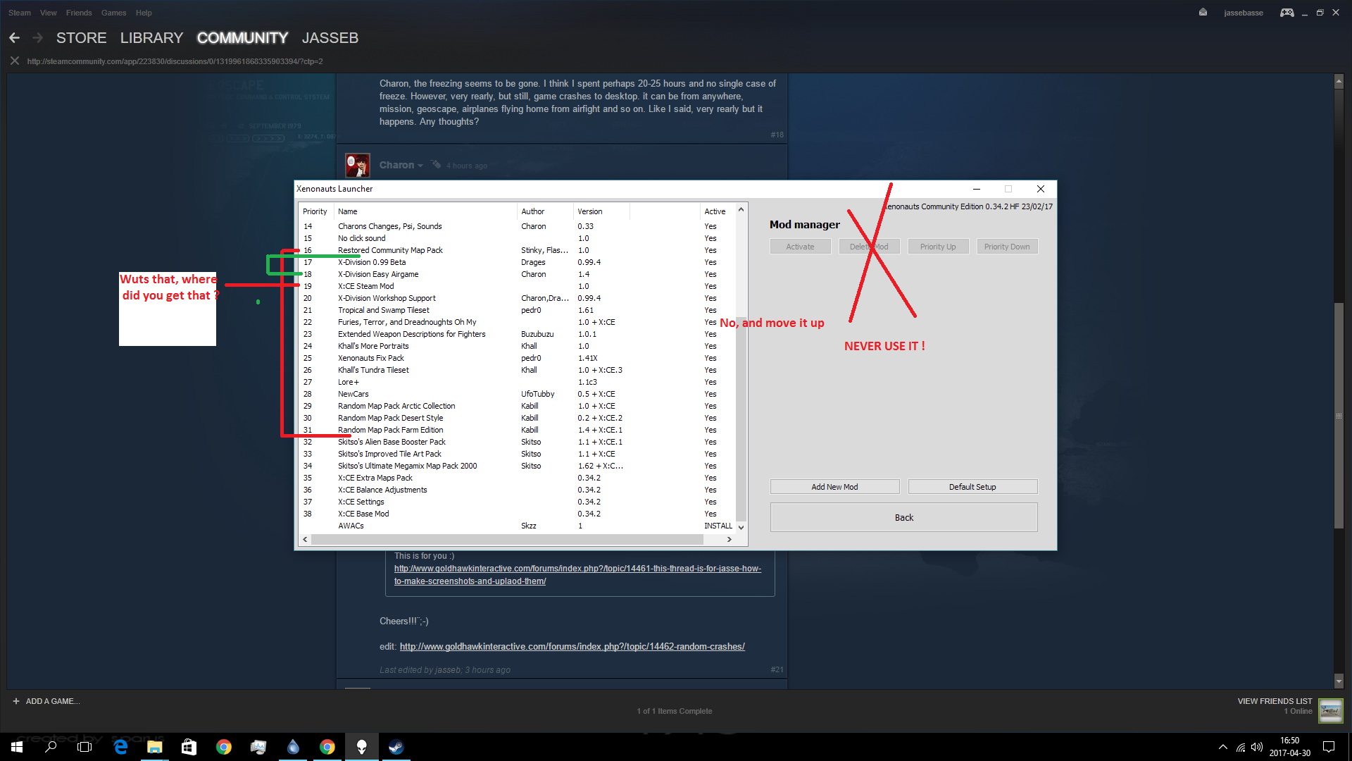Click Charon's avatar in discussion post

pyautogui.click(x=358, y=165)
